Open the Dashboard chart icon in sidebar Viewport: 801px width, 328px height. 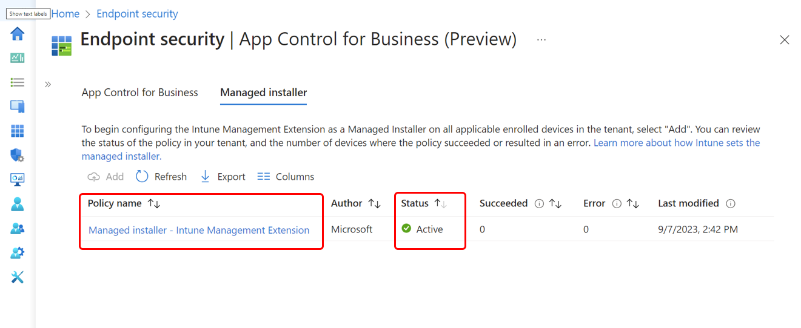coord(17,58)
